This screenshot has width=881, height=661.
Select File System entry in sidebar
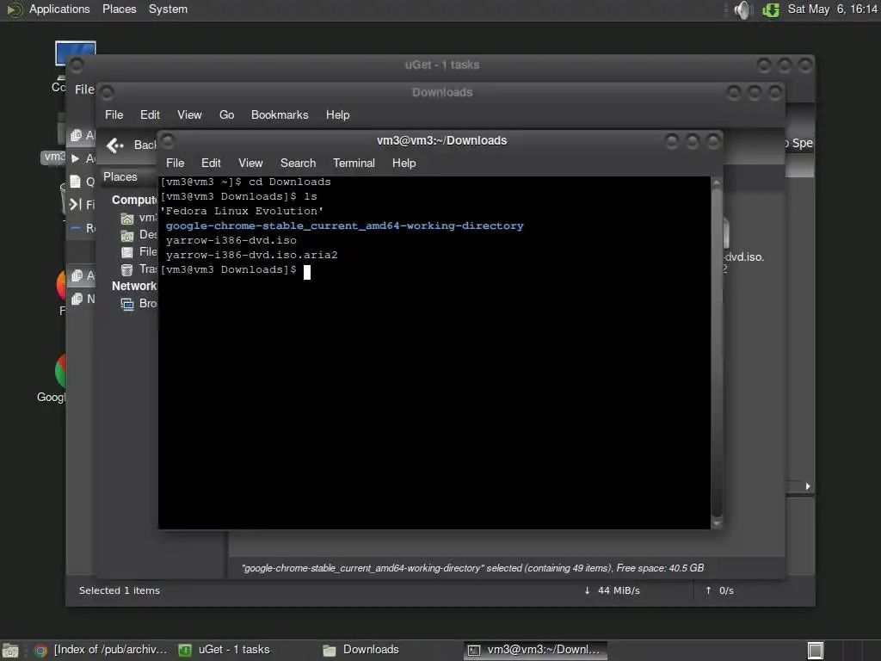click(139, 252)
